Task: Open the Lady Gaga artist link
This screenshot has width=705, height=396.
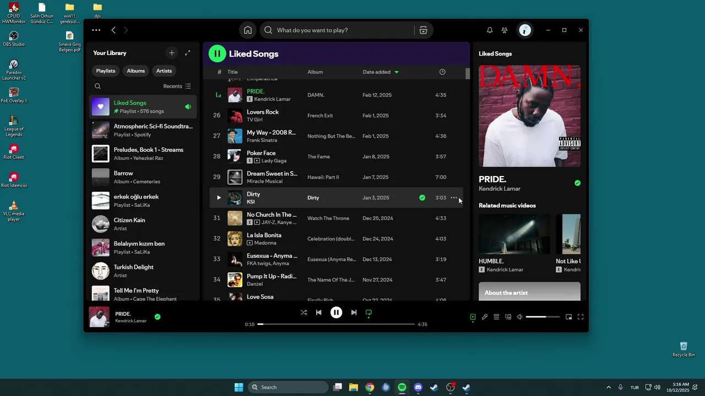Action: click(274, 161)
